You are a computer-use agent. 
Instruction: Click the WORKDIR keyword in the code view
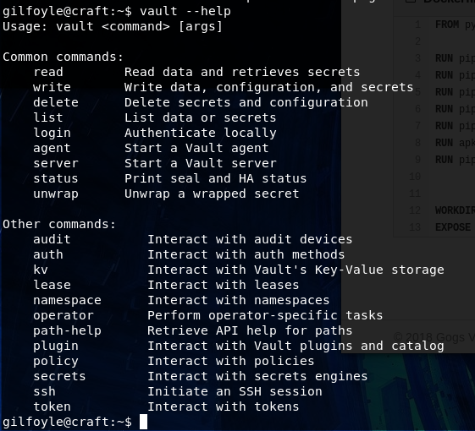pyautogui.click(x=455, y=210)
